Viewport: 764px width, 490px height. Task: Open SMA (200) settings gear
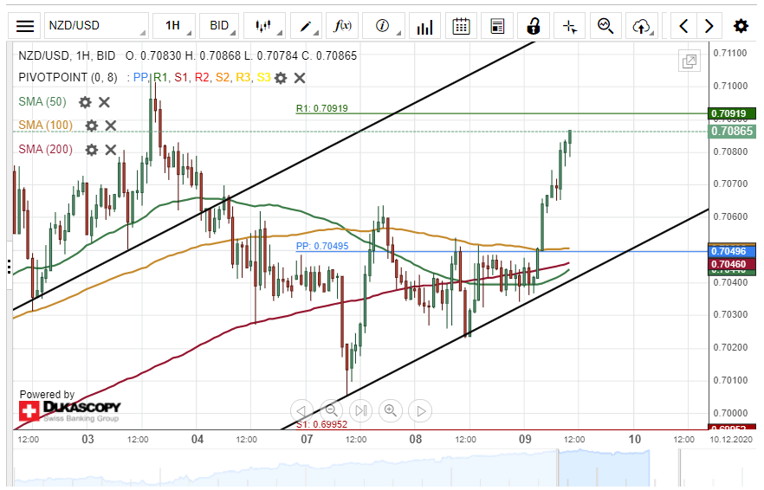[x=92, y=150]
